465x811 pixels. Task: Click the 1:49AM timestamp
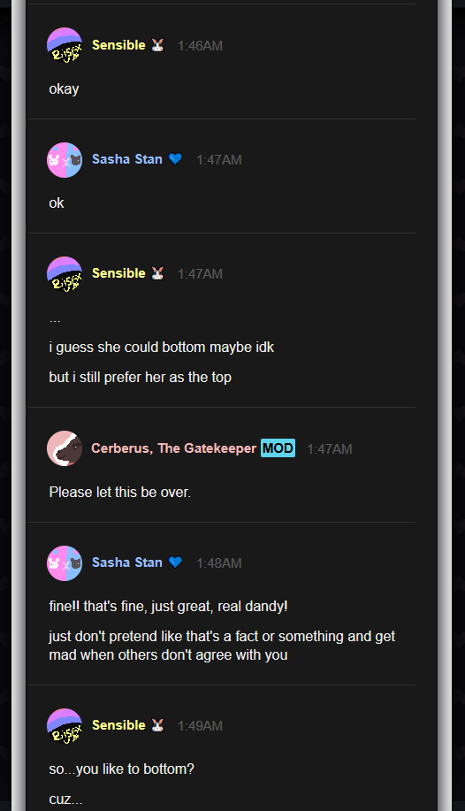click(200, 726)
